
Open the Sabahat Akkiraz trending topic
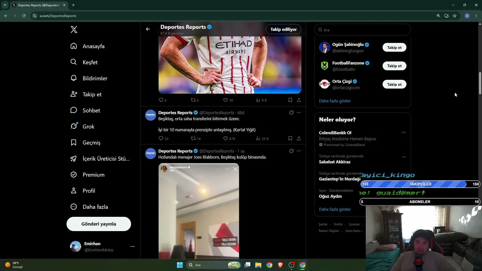[335, 162]
